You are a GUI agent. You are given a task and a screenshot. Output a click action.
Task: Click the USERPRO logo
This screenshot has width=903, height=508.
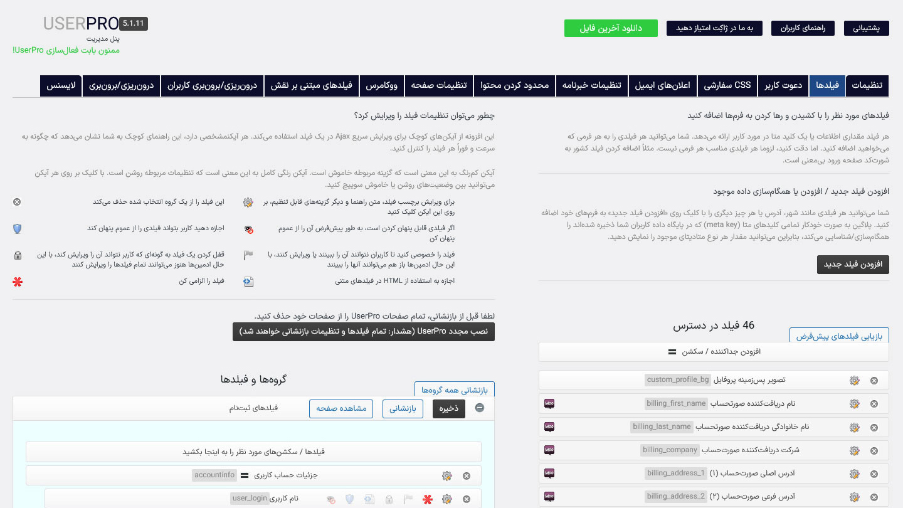pyautogui.click(x=82, y=24)
